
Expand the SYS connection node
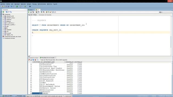[3, 32]
